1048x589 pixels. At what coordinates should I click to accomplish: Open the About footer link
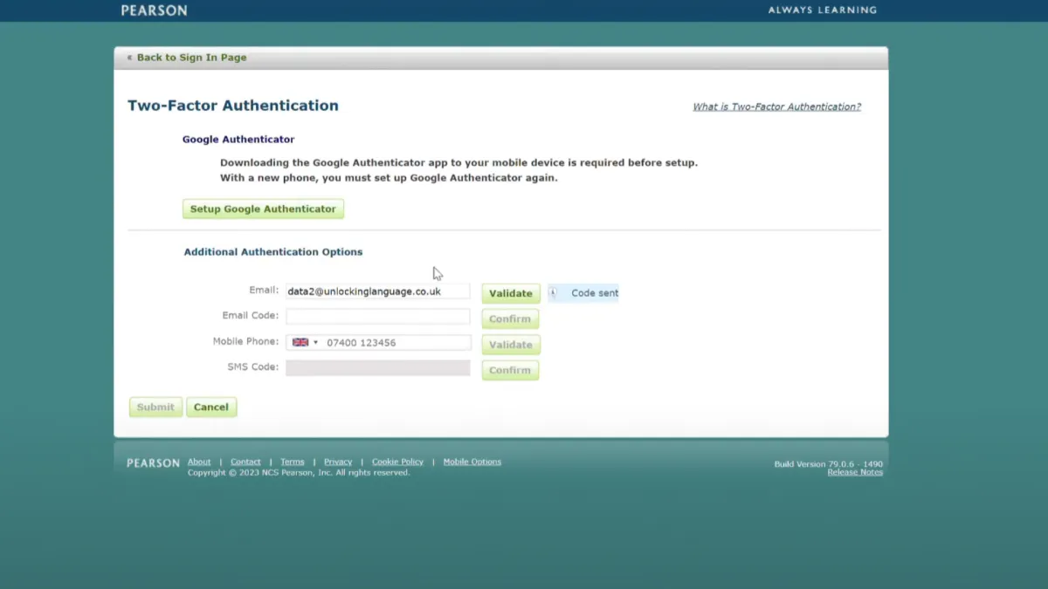click(199, 462)
